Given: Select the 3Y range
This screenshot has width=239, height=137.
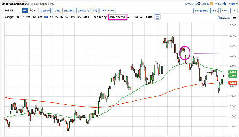Looking at the screenshot, I should 62,17.
